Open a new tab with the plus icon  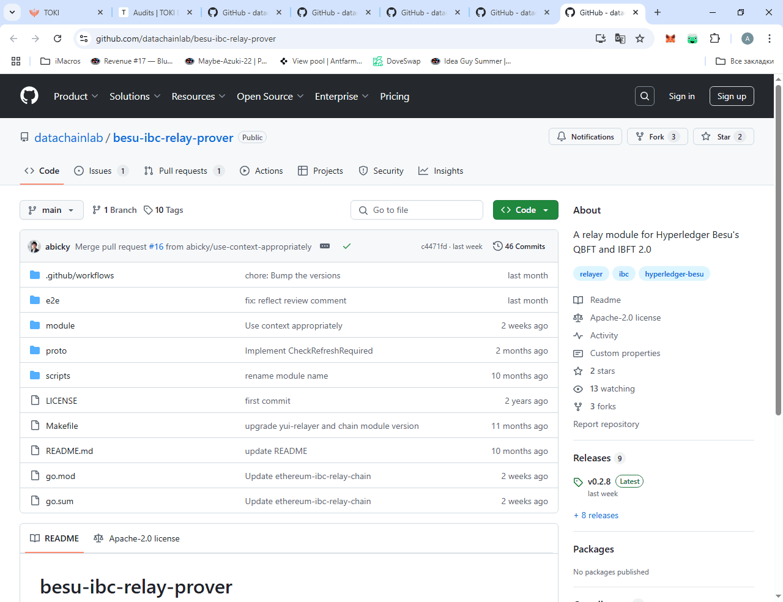coord(658,12)
